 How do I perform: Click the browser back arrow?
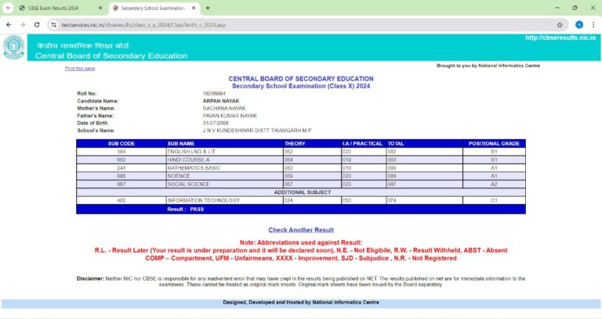tap(8, 24)
